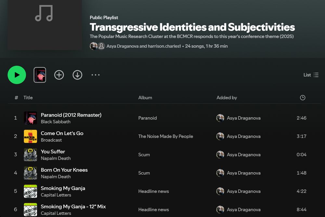This screenshot has width=325, height=217.
Task: Select track You Suffer
Action: point(53,152)
